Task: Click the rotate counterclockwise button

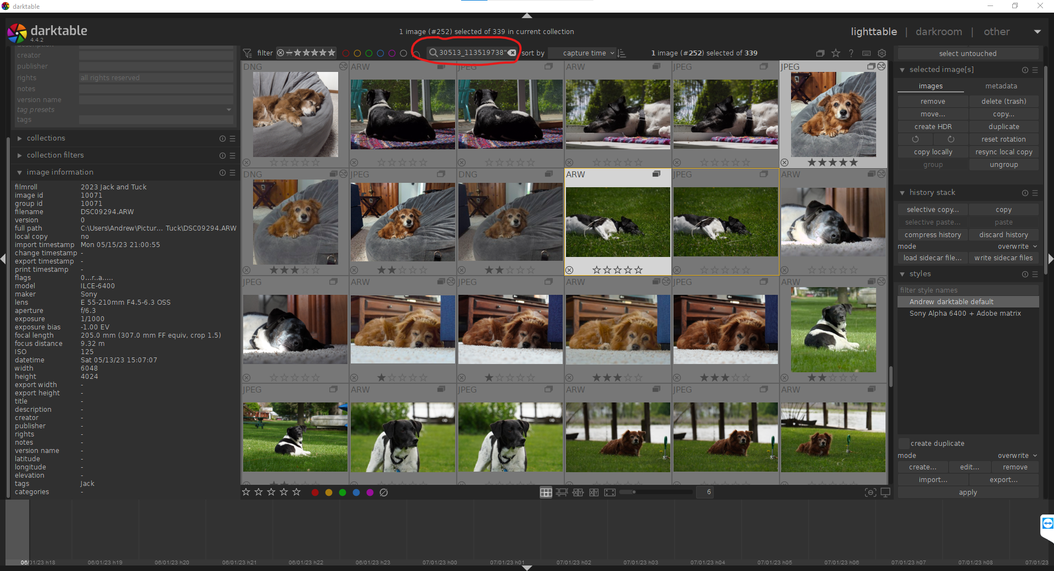Action: click(915, 139)
